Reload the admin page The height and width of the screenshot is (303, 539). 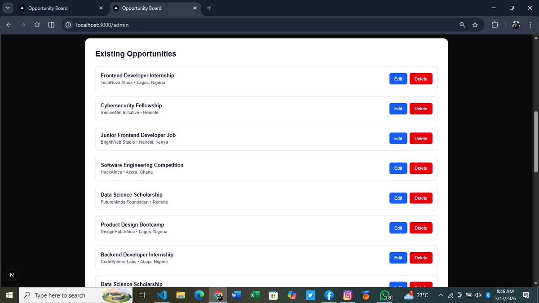[x=37, y=25]
